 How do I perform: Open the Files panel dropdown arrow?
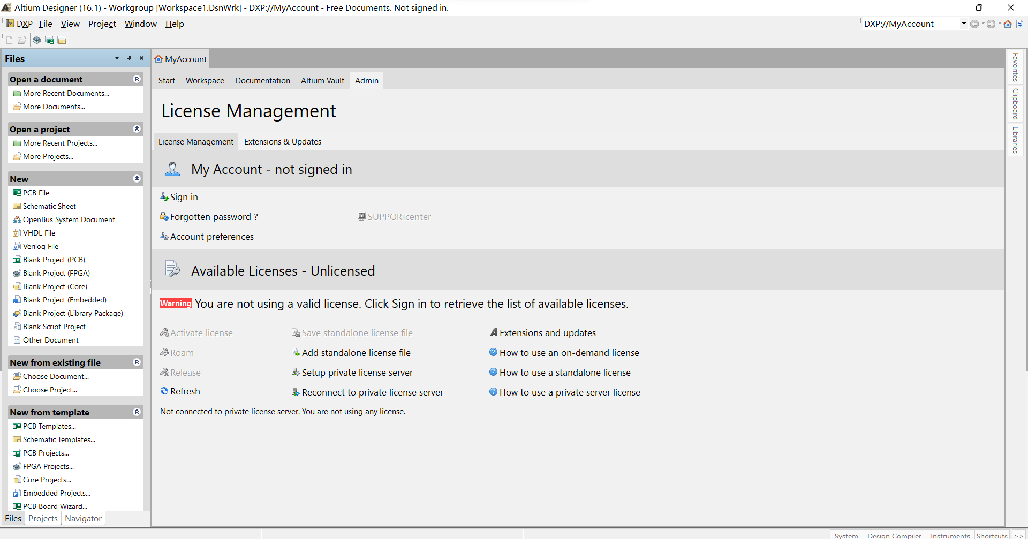117,58
